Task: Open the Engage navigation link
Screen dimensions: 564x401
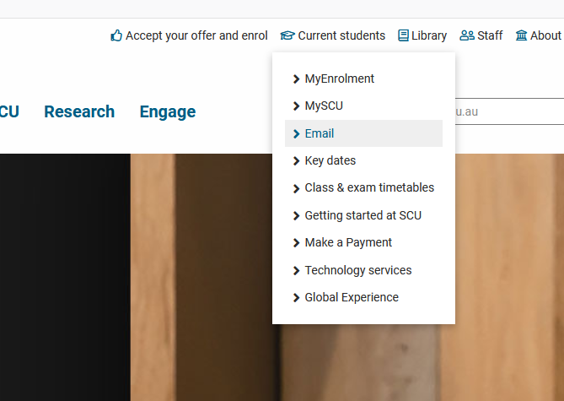Action: [x=168, y=111]
